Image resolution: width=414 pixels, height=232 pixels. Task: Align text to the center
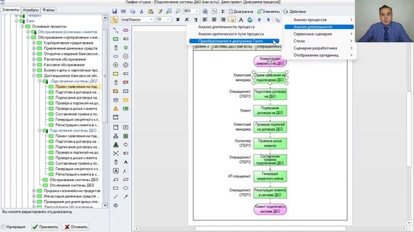coord(214,19)
